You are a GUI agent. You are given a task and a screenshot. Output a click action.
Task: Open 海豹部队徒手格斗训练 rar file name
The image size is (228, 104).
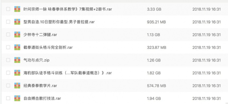(68, 73)
